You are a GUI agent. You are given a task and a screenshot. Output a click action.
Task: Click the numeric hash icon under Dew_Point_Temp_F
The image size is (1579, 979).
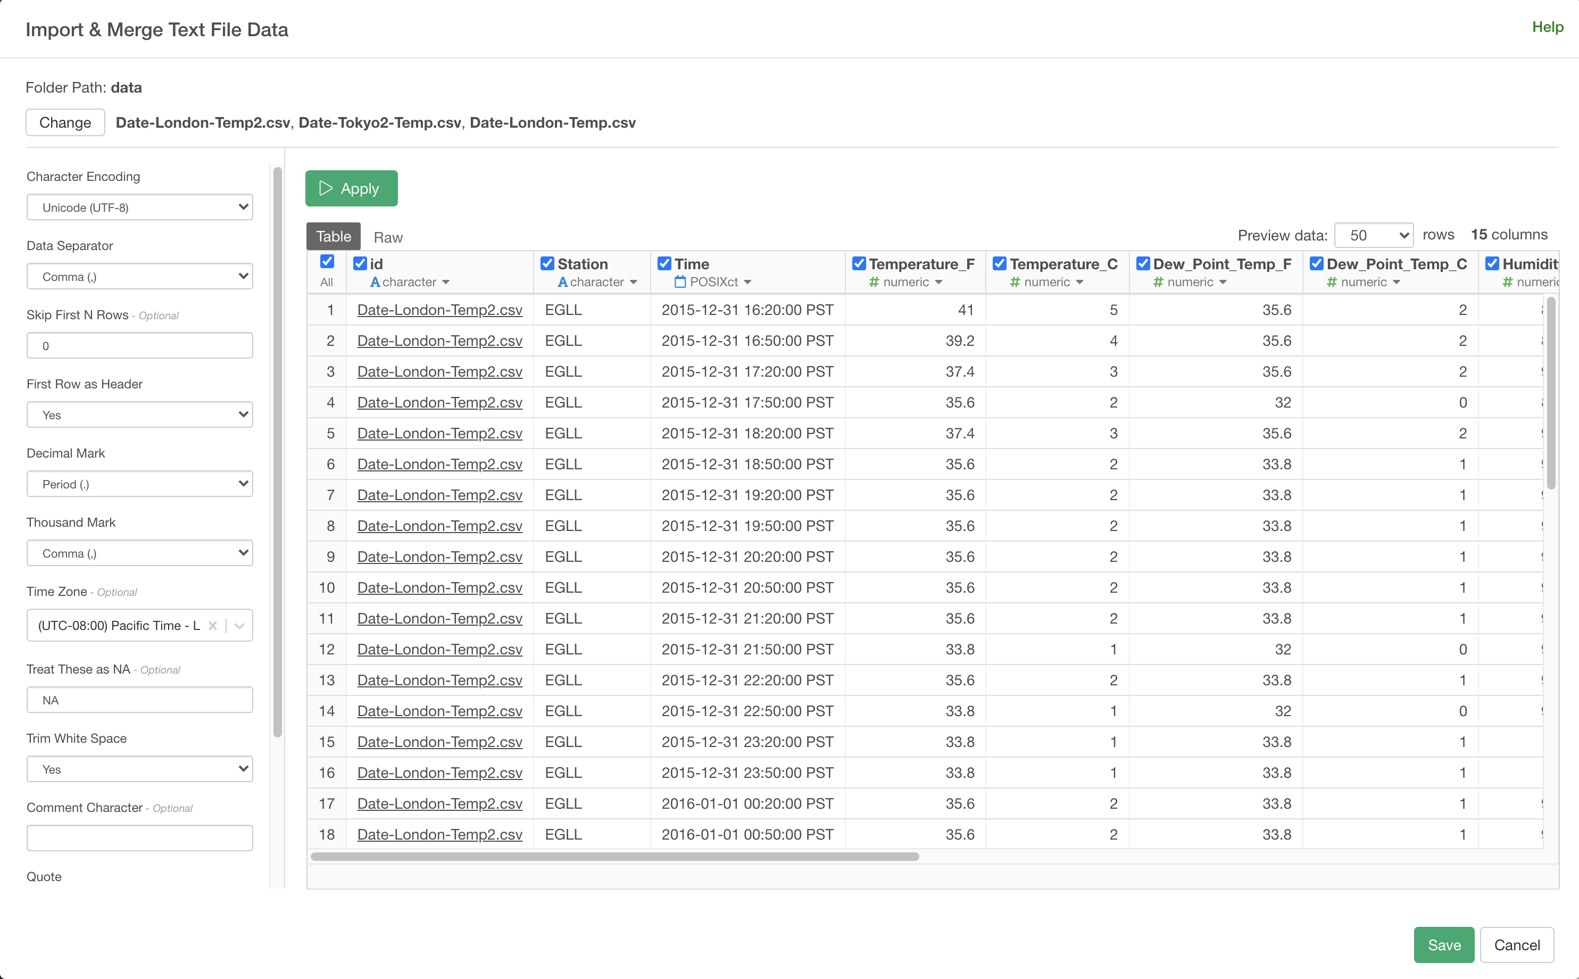pyautogui.click(x=1158, y=283)
